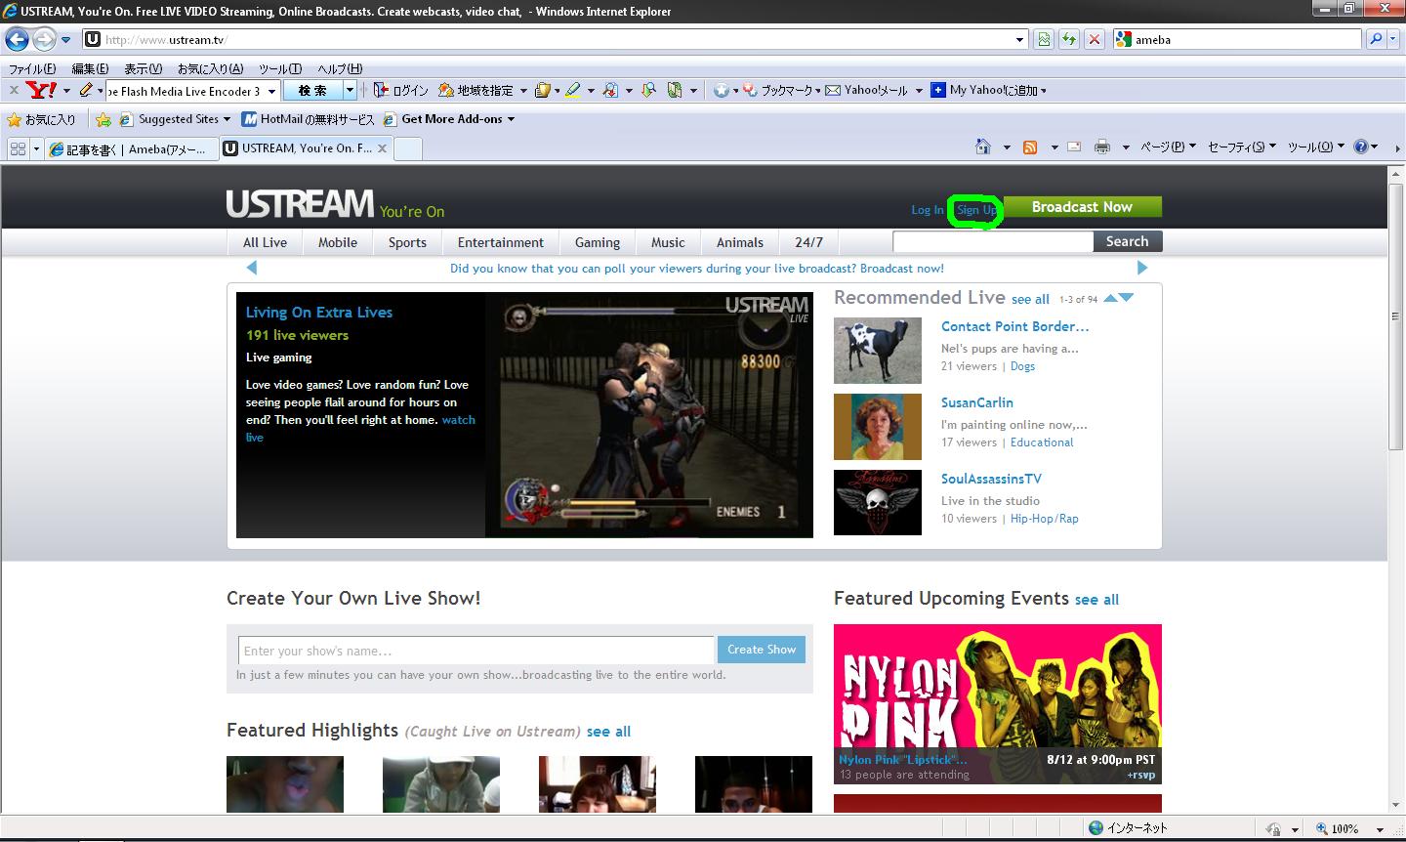Click the Enter your show's name field

click(476, 651)
